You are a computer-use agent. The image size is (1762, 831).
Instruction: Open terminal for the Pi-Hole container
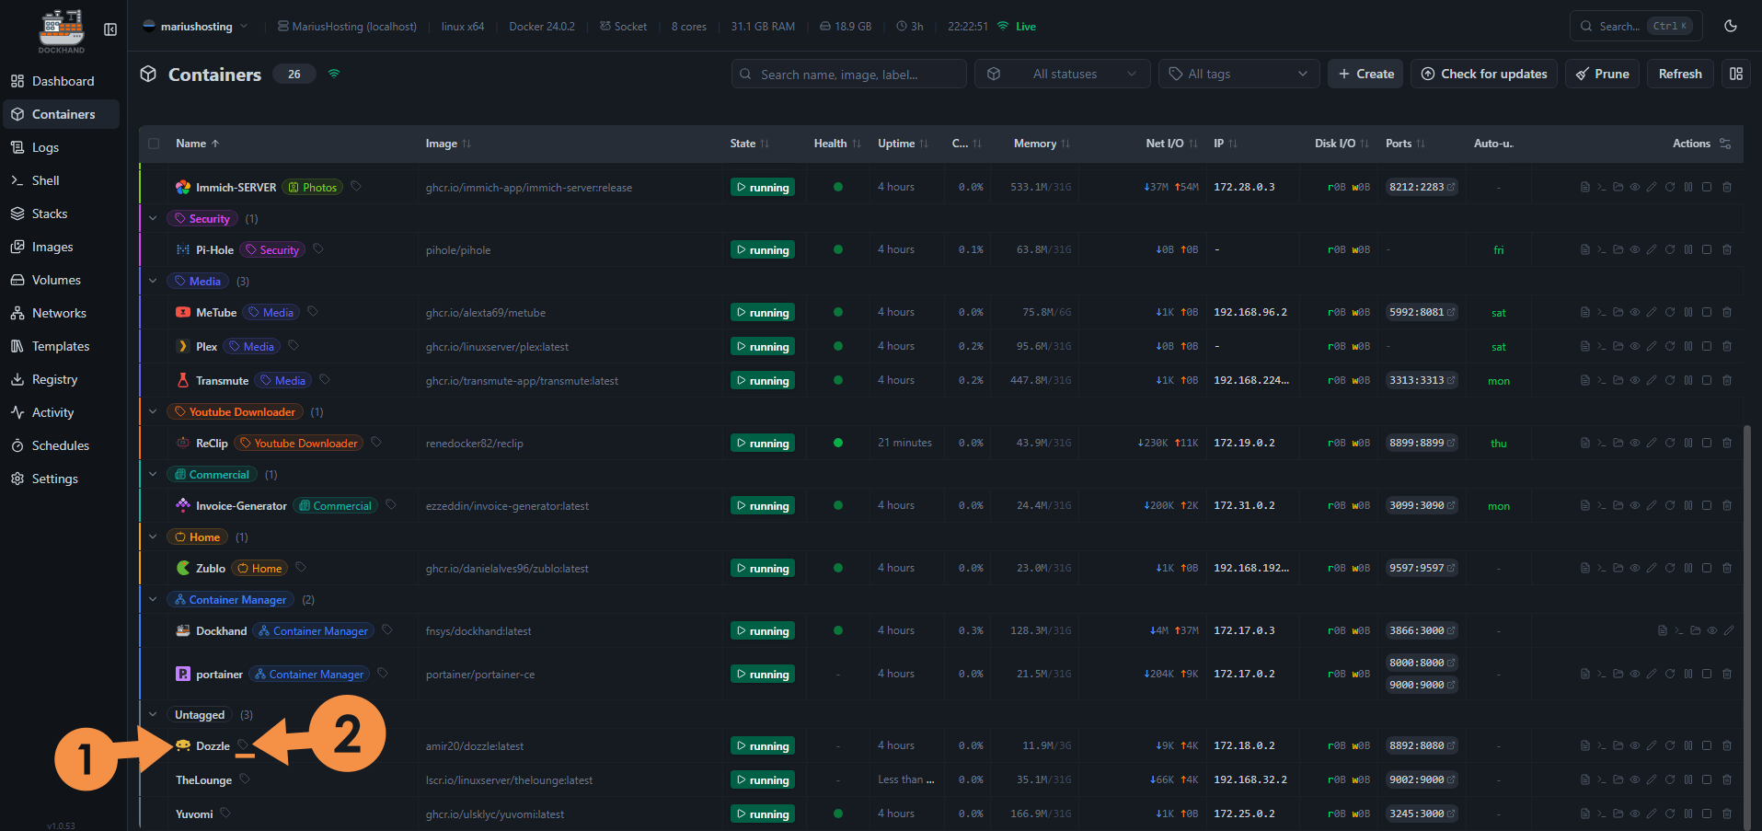pyautogui.click(x=1601, y=249)
